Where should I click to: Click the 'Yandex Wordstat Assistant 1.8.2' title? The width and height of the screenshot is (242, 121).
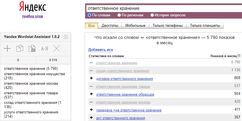[32, 37]
